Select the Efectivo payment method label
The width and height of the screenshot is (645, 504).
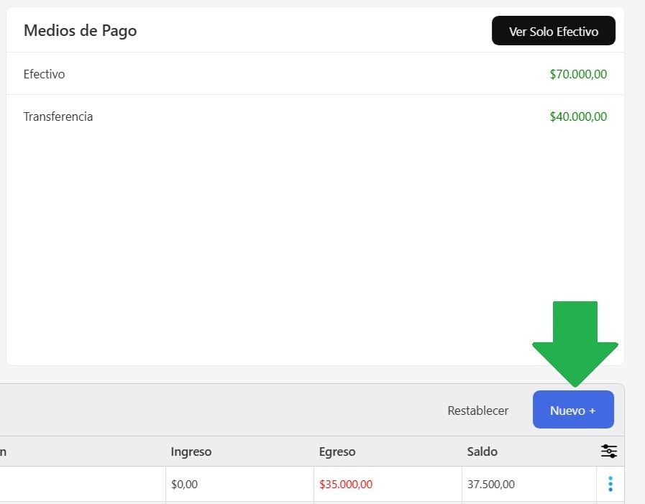[x=44, y=74]
